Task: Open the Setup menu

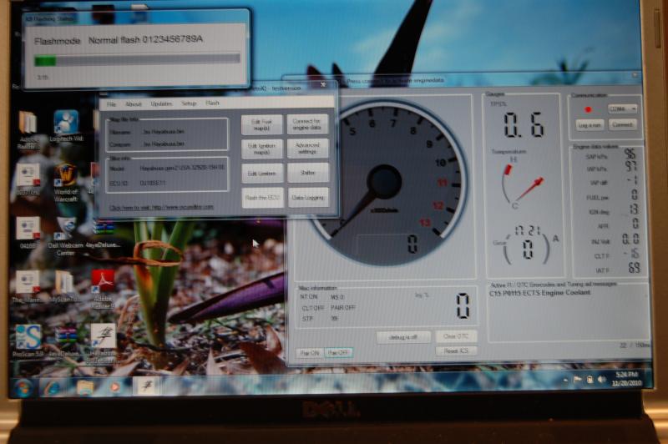Action: click(x=189, y=103)
